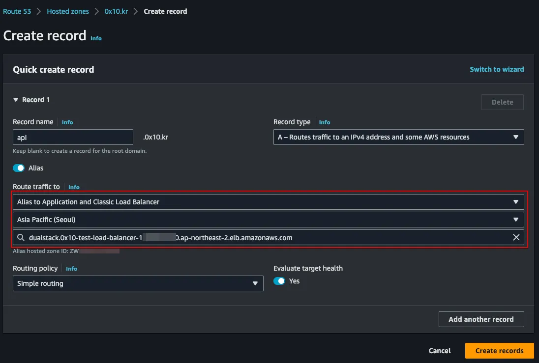Open Info beside Routing policy
Screen dimensions: 539x363
(72, 269)
